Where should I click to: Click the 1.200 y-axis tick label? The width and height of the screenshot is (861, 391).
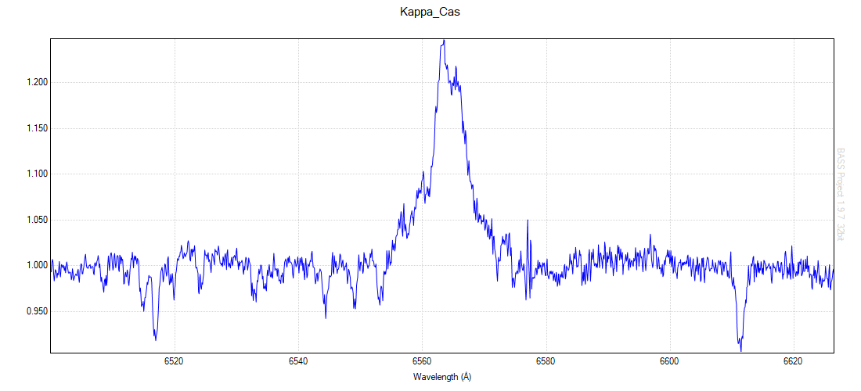point(37,82)
